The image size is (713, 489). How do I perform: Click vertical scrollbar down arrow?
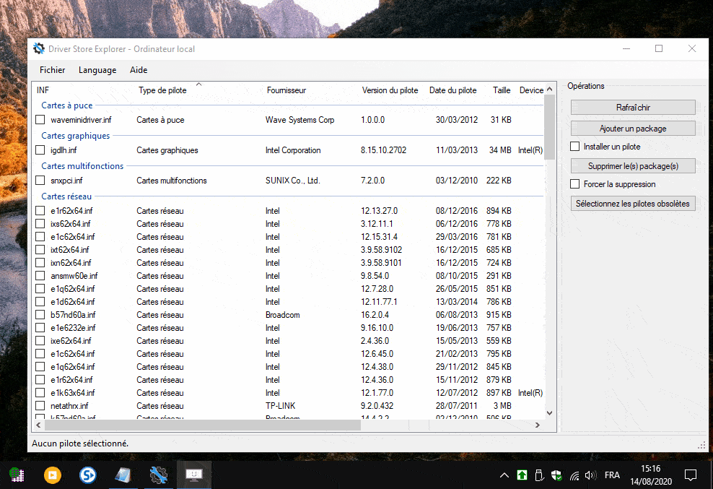point(549,413)
